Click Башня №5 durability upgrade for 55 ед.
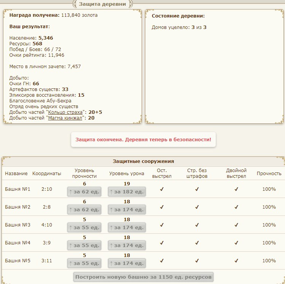Image resolution: width=285 pixels, height=284 pixels. pos(84,263)
